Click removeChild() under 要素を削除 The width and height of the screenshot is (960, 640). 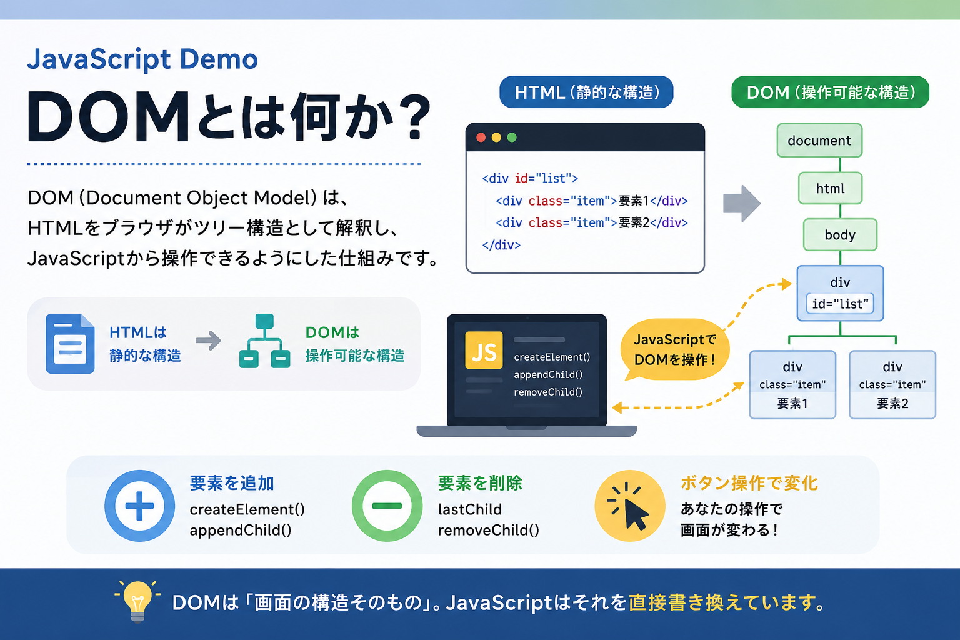coord(489,530)
